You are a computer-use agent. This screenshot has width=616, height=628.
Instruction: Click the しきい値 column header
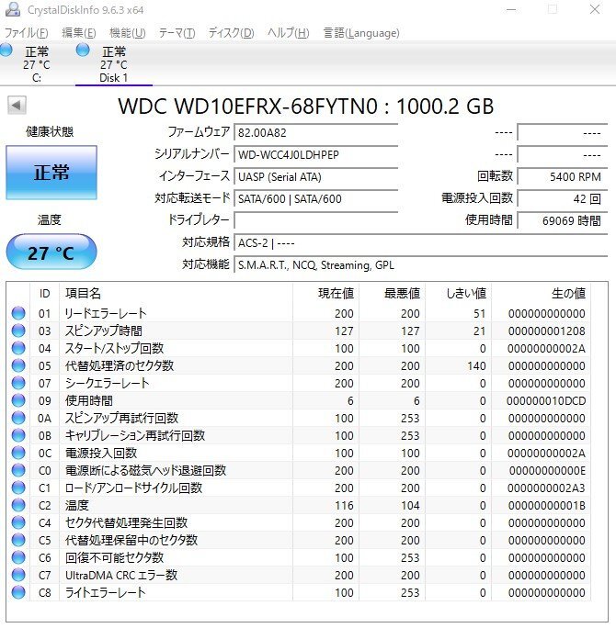pyautogui.click(x=459, y=294)
